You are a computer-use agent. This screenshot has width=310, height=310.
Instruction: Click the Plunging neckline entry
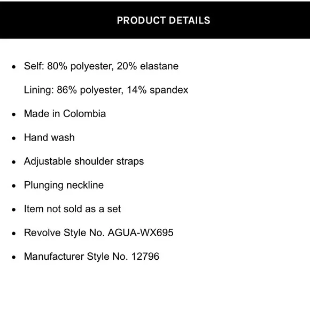click(64, 185)
